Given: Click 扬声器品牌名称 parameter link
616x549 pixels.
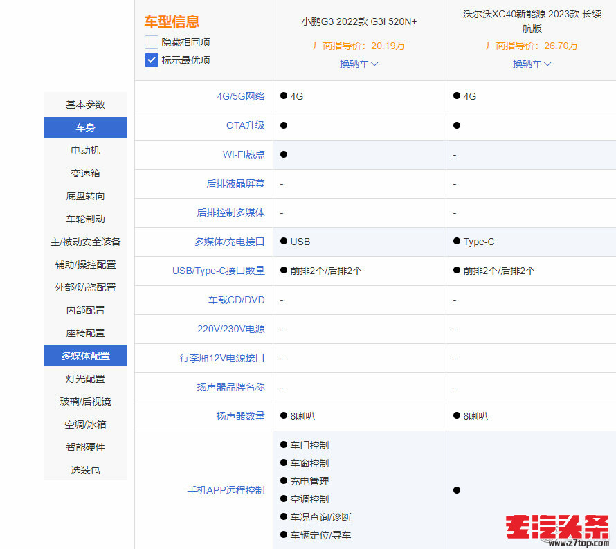Looking at the screenshot, I should pos(231,387).
